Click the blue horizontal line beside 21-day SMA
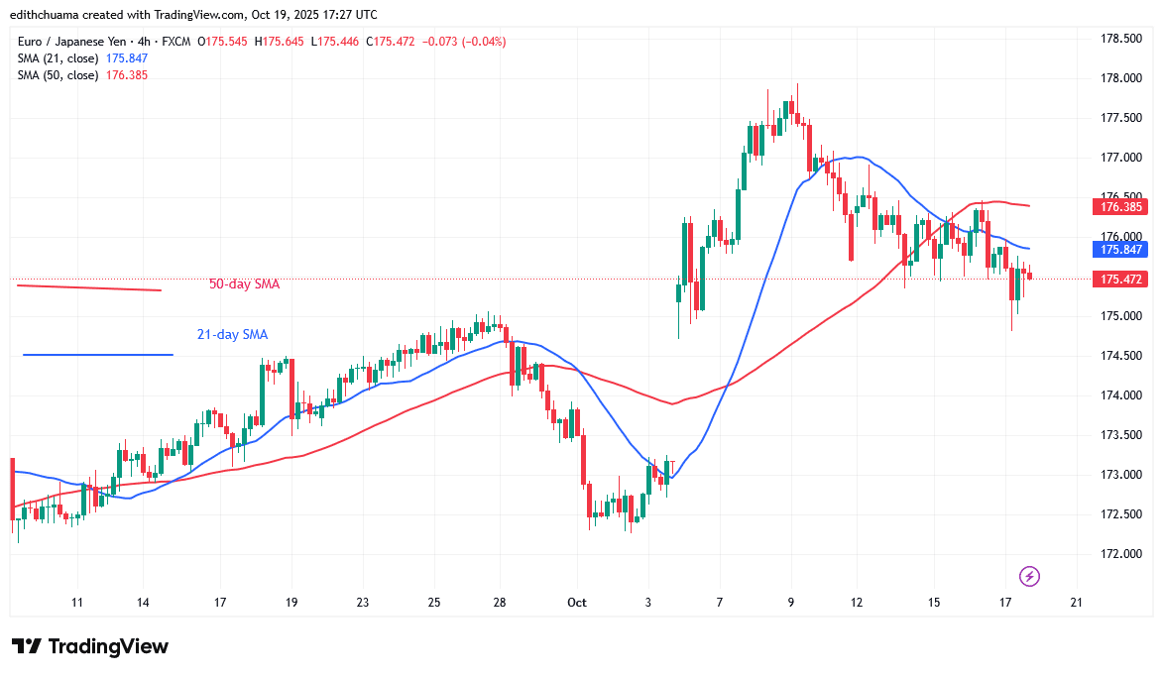 tap(97, 354)
